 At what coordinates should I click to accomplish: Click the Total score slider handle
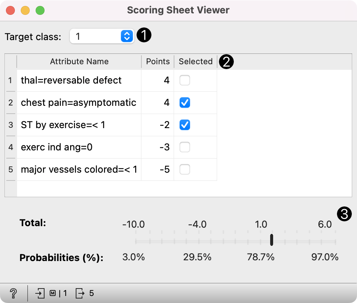tap(272, 240)
